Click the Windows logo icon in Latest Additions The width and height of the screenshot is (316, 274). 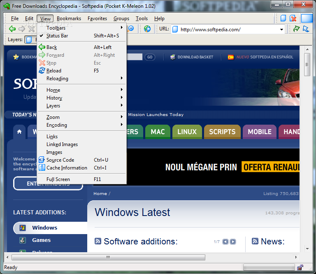(23, 228)
